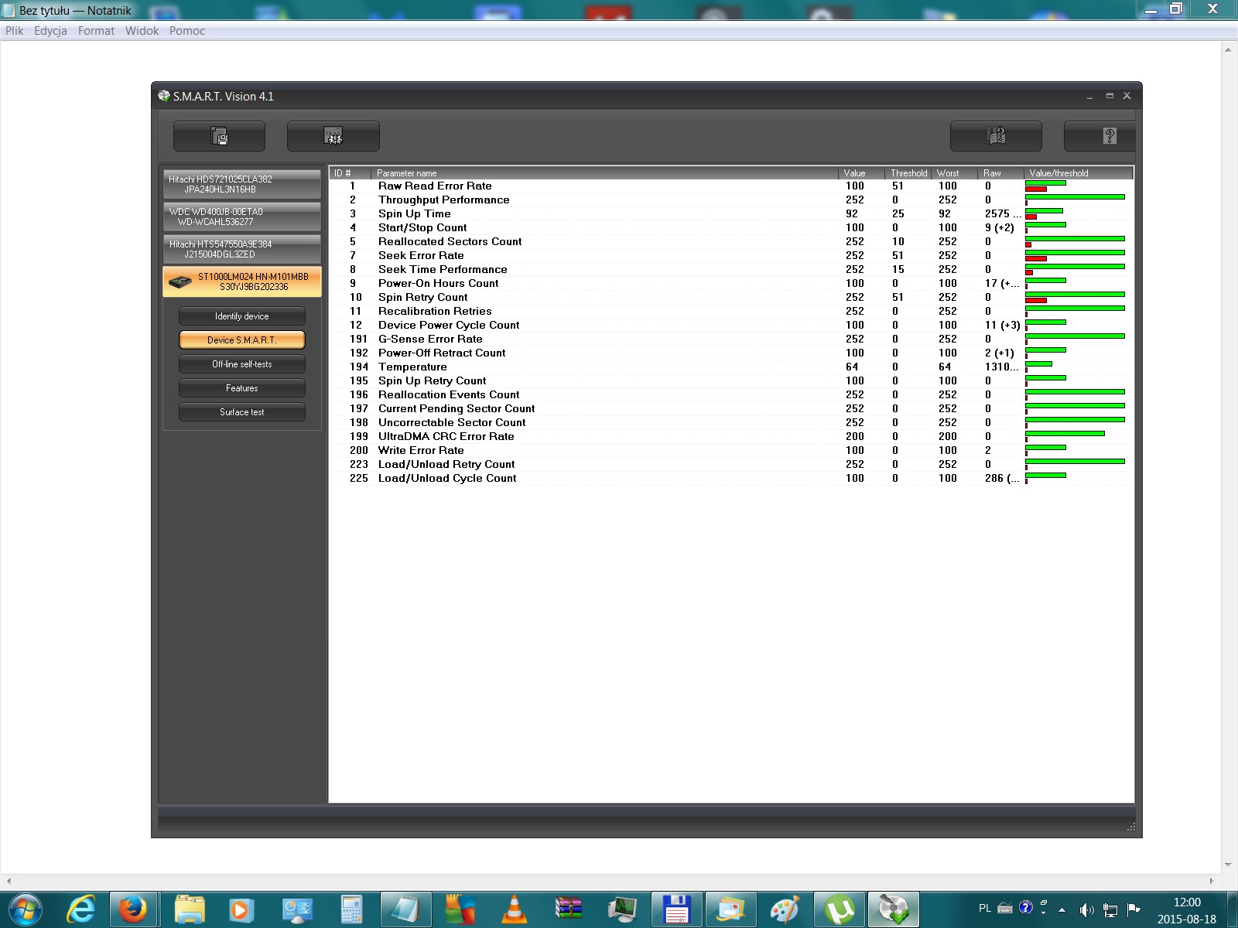Open the Windows Start menu
Screen dimensions: 1238x928
pos(24,909)
